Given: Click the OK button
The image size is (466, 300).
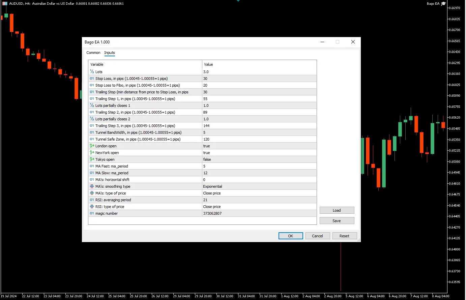Looking at the screenshot, I should pos(290,236).
